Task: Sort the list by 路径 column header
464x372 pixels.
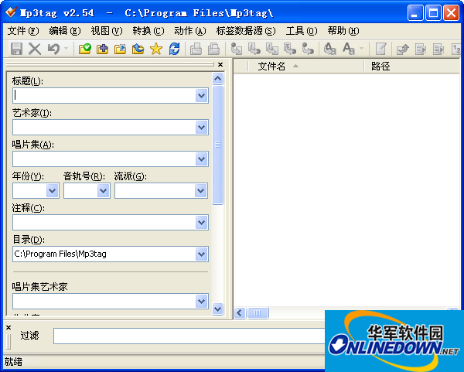Action: [x=412, y=67]
